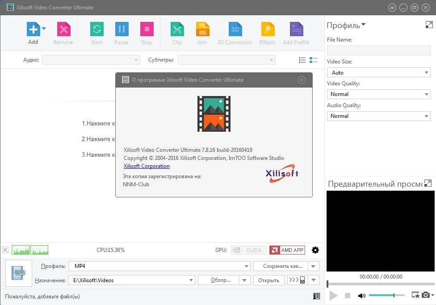Screen dimensions: 436x305
Task: Take a snapshot with camera icon
Action: [426, 295]
